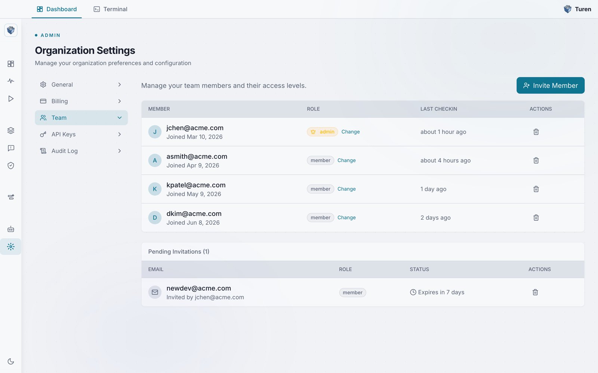
Task: Click the newdev@acme.com invitation email
Action: 199,288
